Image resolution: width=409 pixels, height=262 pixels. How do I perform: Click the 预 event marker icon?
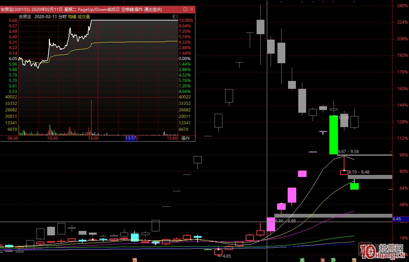click(x=135, y=260)
